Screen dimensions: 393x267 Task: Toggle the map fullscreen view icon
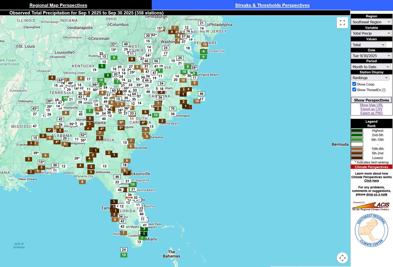pyautogui.click(x=343, y=23)
